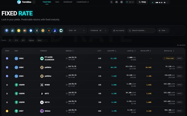Click the USDC token icon in PT-reUSD row
The width and height of the screenshot is (187, 116).
[16, 59]
